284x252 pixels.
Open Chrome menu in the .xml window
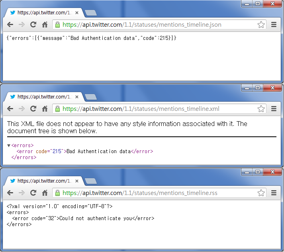(x=274, y=108)
